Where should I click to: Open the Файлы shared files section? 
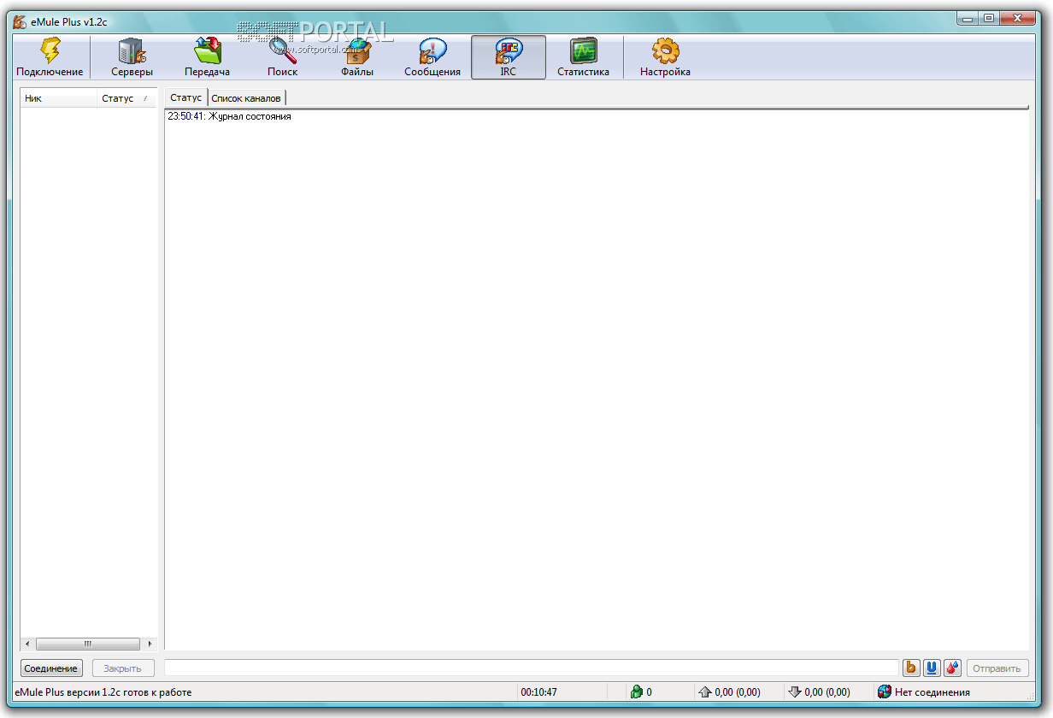pos(357,57)
